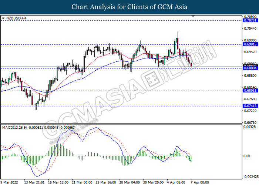Click the 9 Mar 2022 date label

coord(9,182)
